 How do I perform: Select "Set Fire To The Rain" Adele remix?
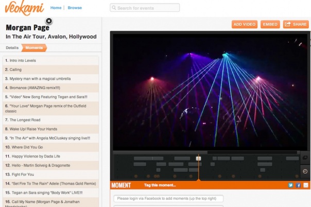tap(51, 184)
